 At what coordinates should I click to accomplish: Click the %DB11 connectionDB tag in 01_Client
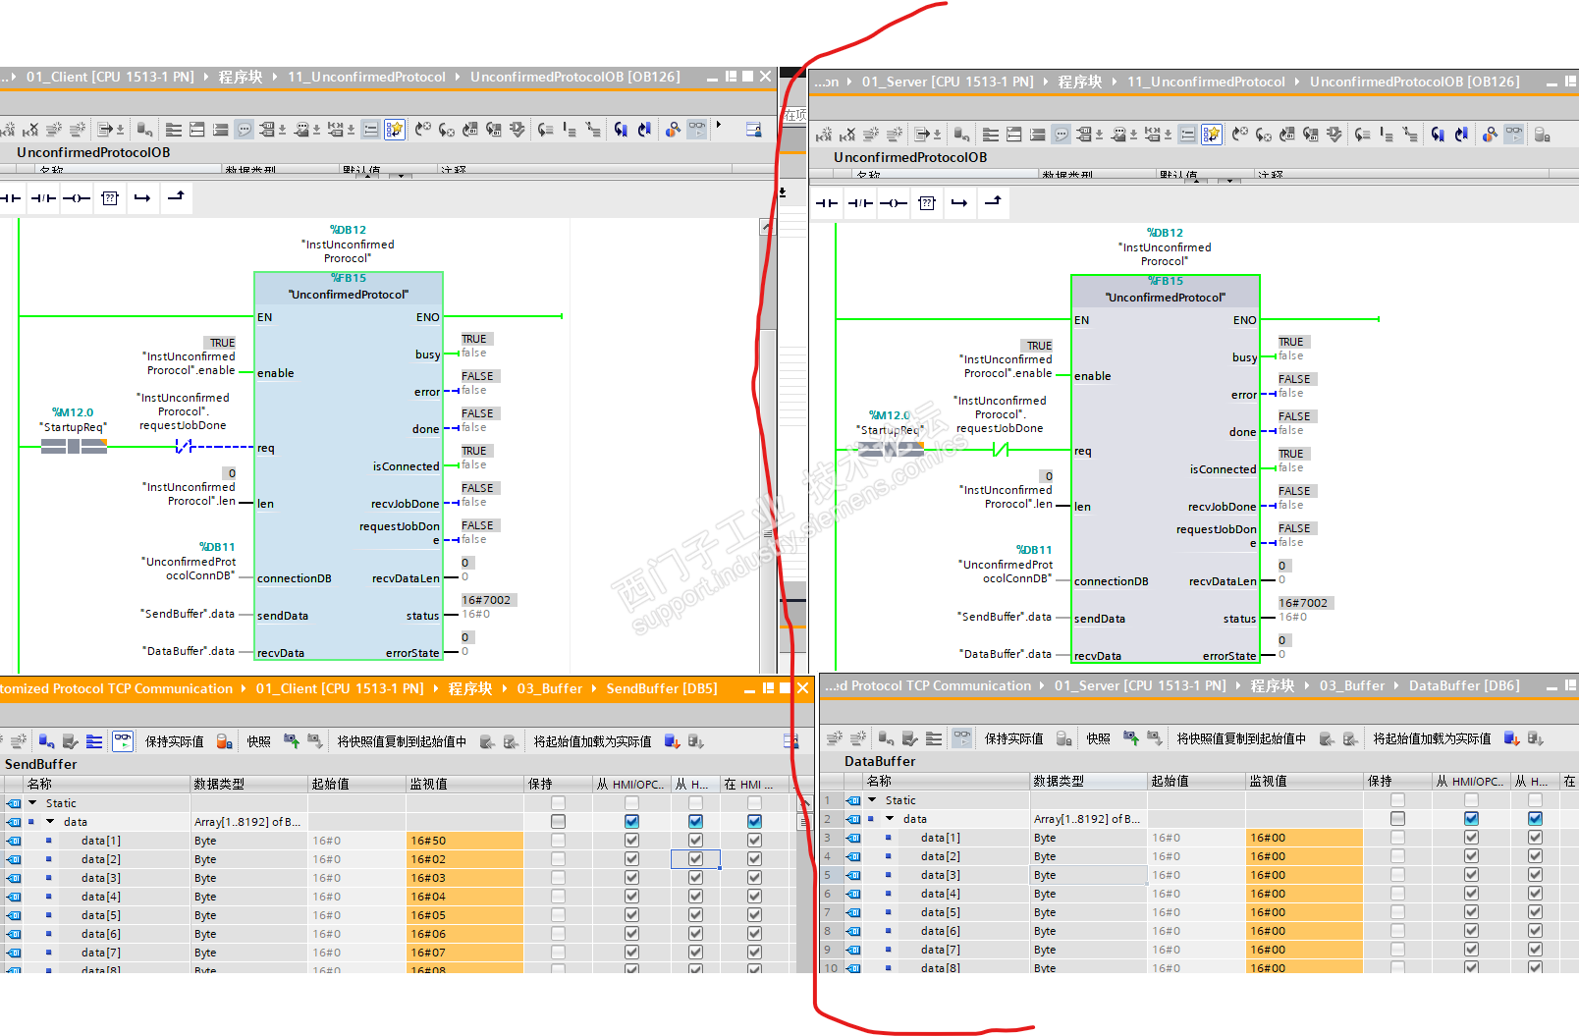tap(217, 547)
